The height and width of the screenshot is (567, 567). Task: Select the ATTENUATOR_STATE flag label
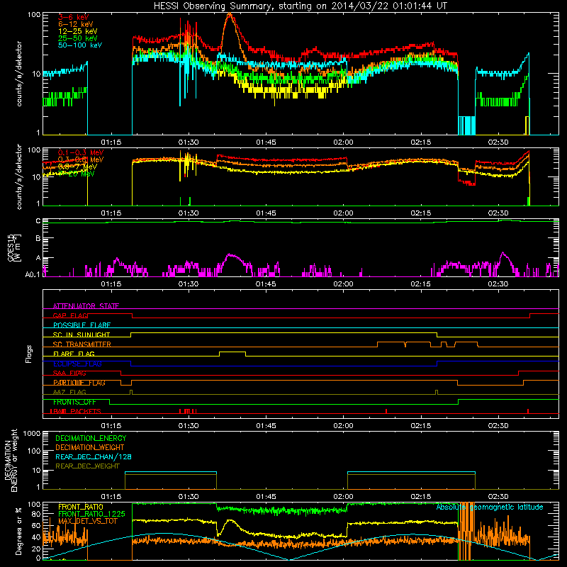(86, 306)
